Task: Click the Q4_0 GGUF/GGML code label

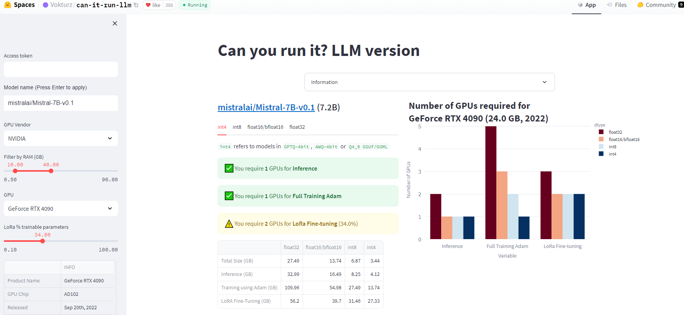Action: [368, 147]
